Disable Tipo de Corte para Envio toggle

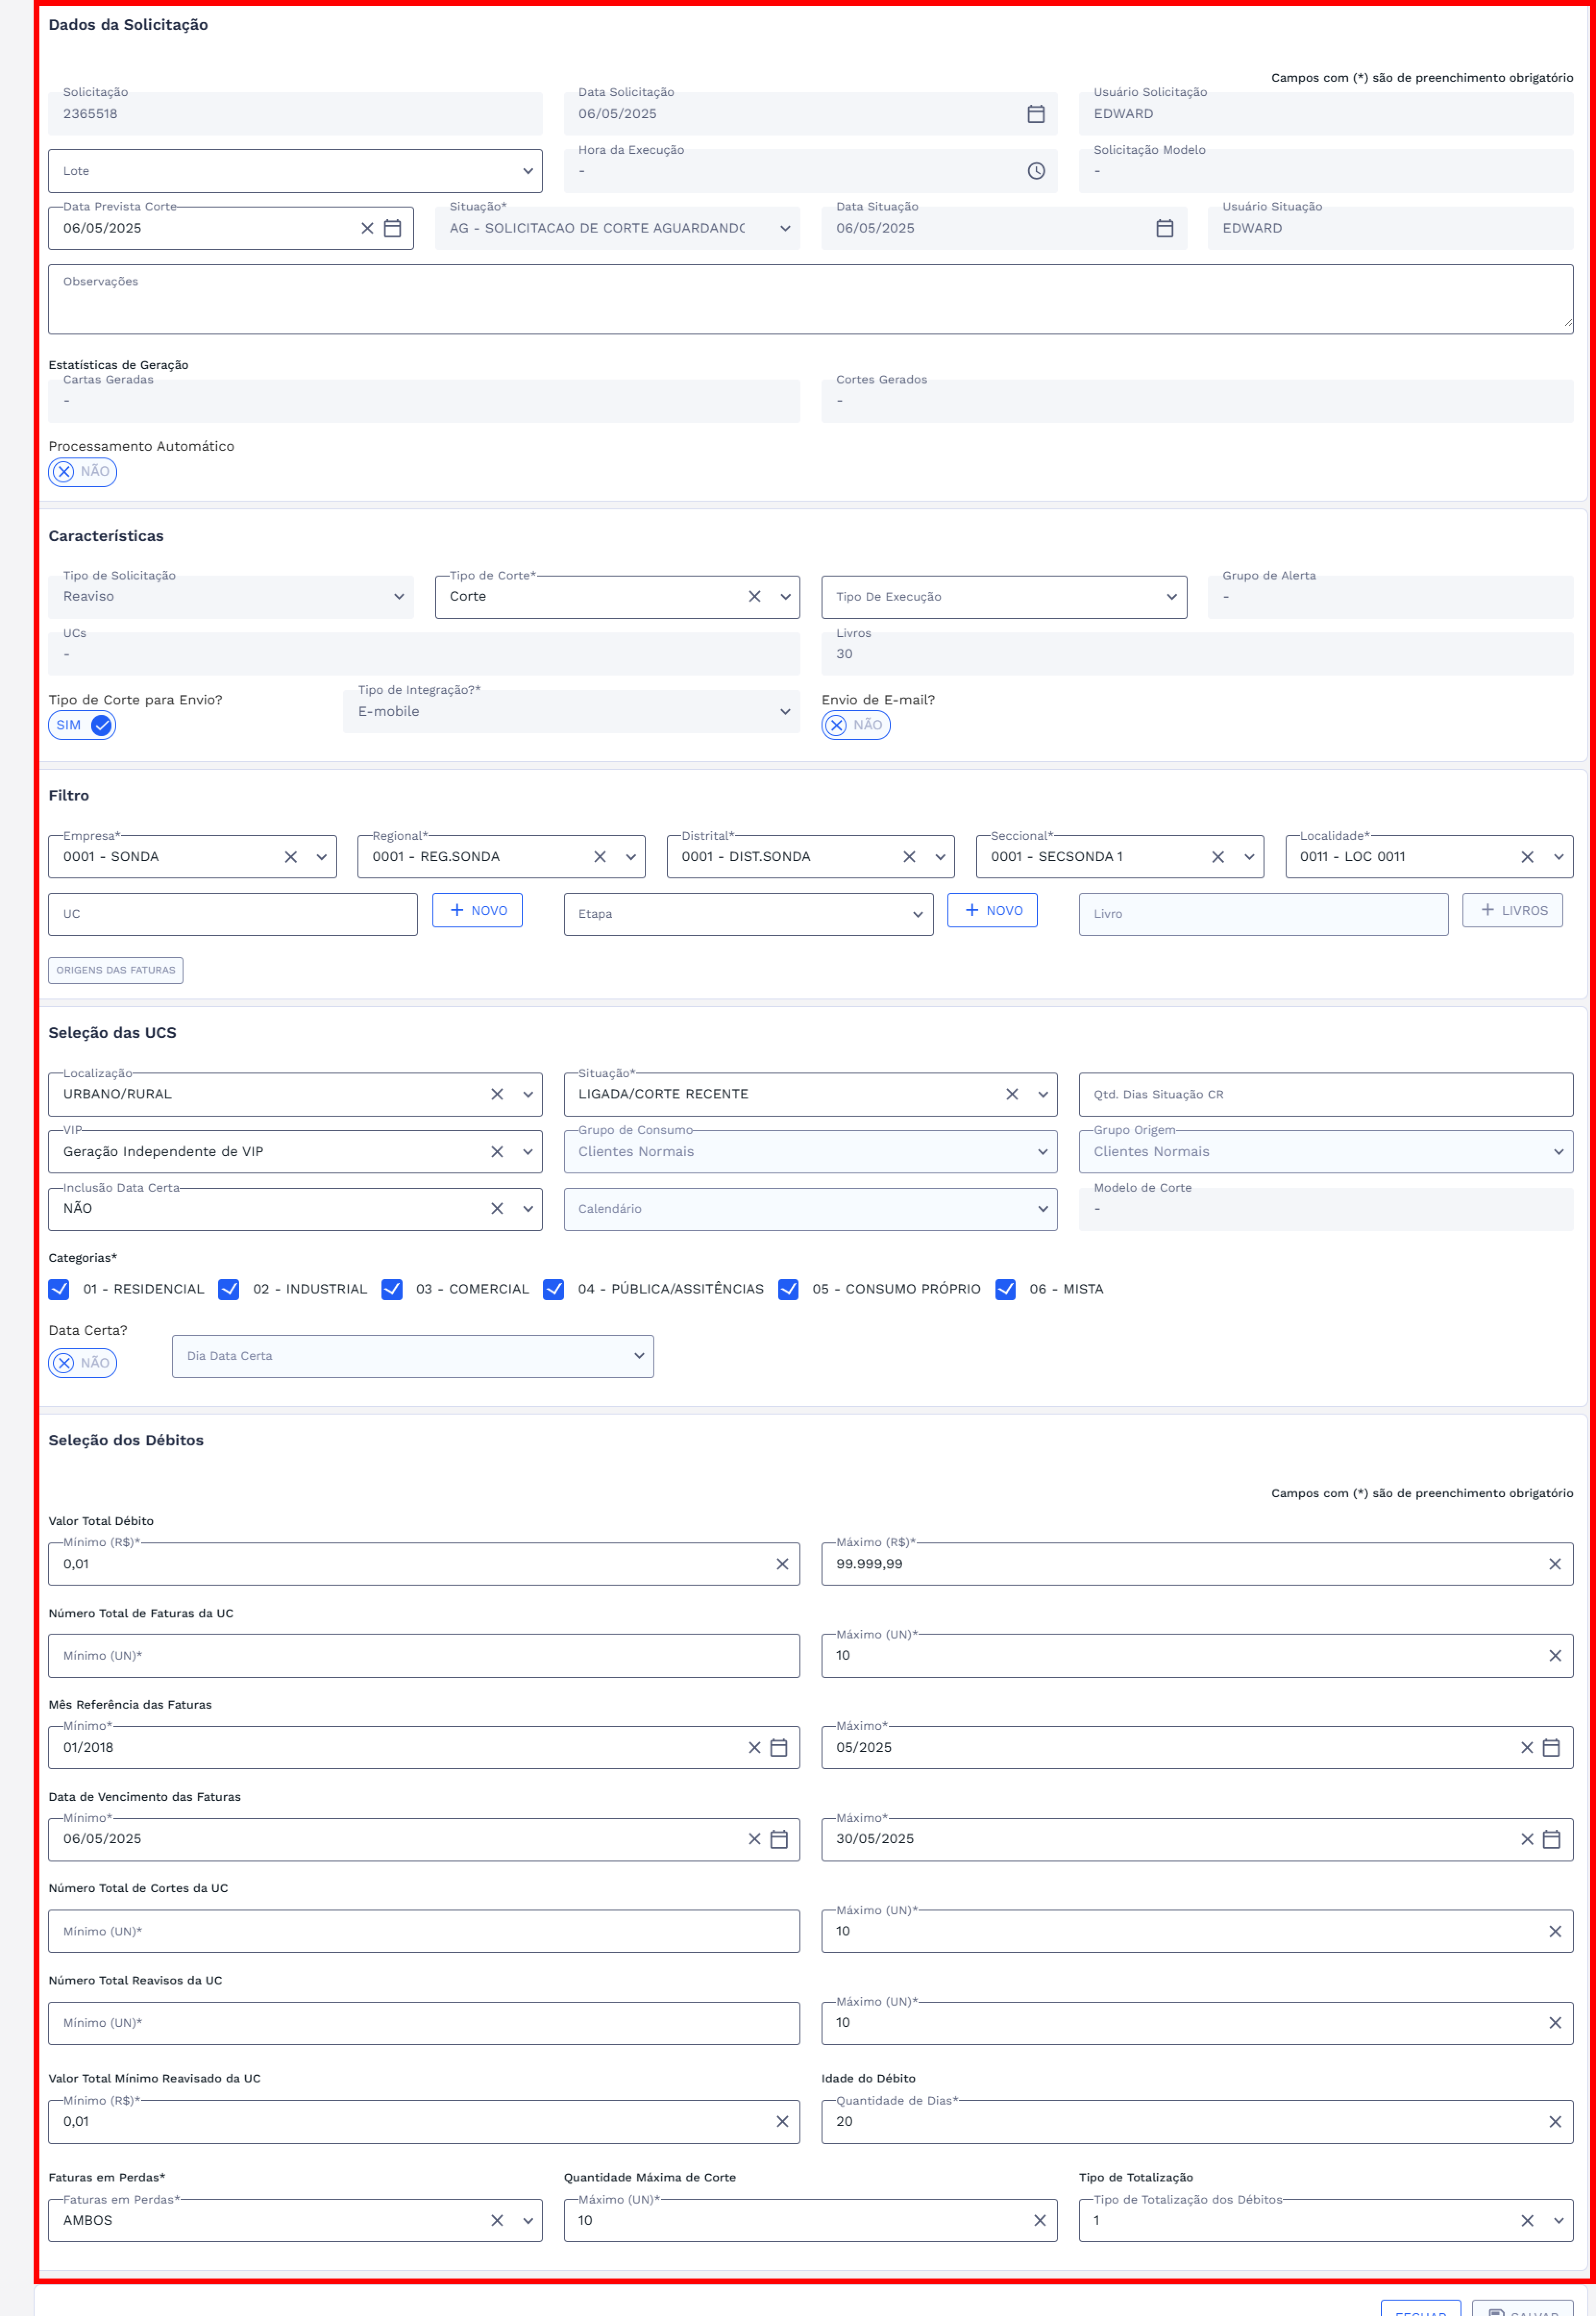(x=82, y=725)
